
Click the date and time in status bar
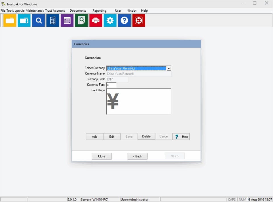(260, 199)
